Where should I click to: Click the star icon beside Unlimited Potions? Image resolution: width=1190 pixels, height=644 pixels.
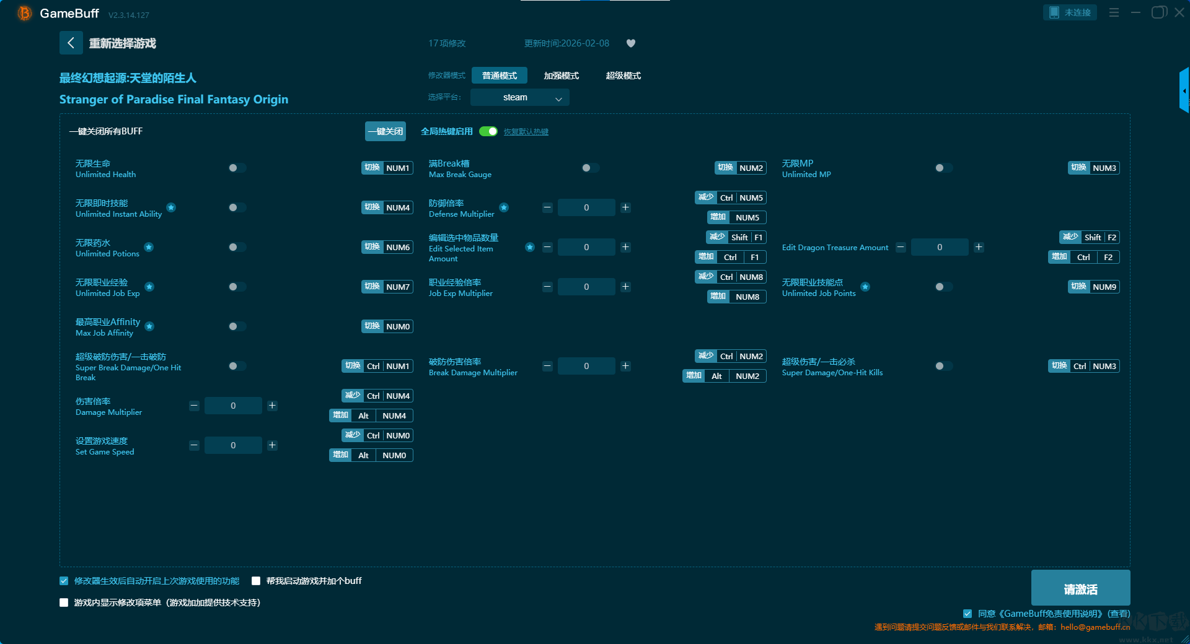pos(149,247)
